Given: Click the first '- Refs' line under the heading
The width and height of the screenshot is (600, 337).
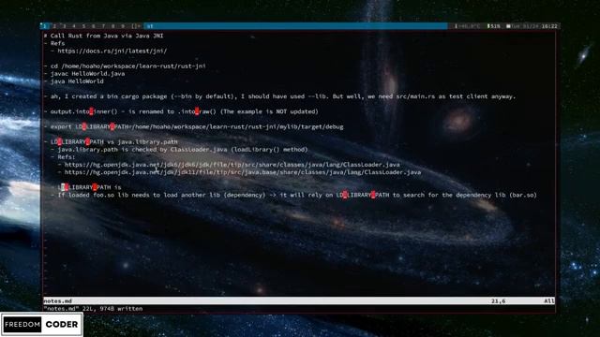Looking at the screenshot, I should (54, 43).
